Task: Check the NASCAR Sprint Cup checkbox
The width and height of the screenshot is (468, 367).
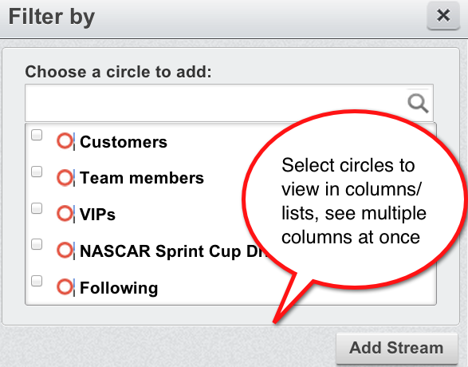Action: point(37,244)
